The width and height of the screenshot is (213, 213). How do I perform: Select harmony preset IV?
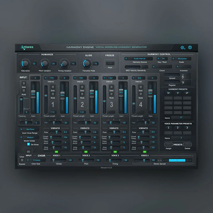(x=168, y=93)
